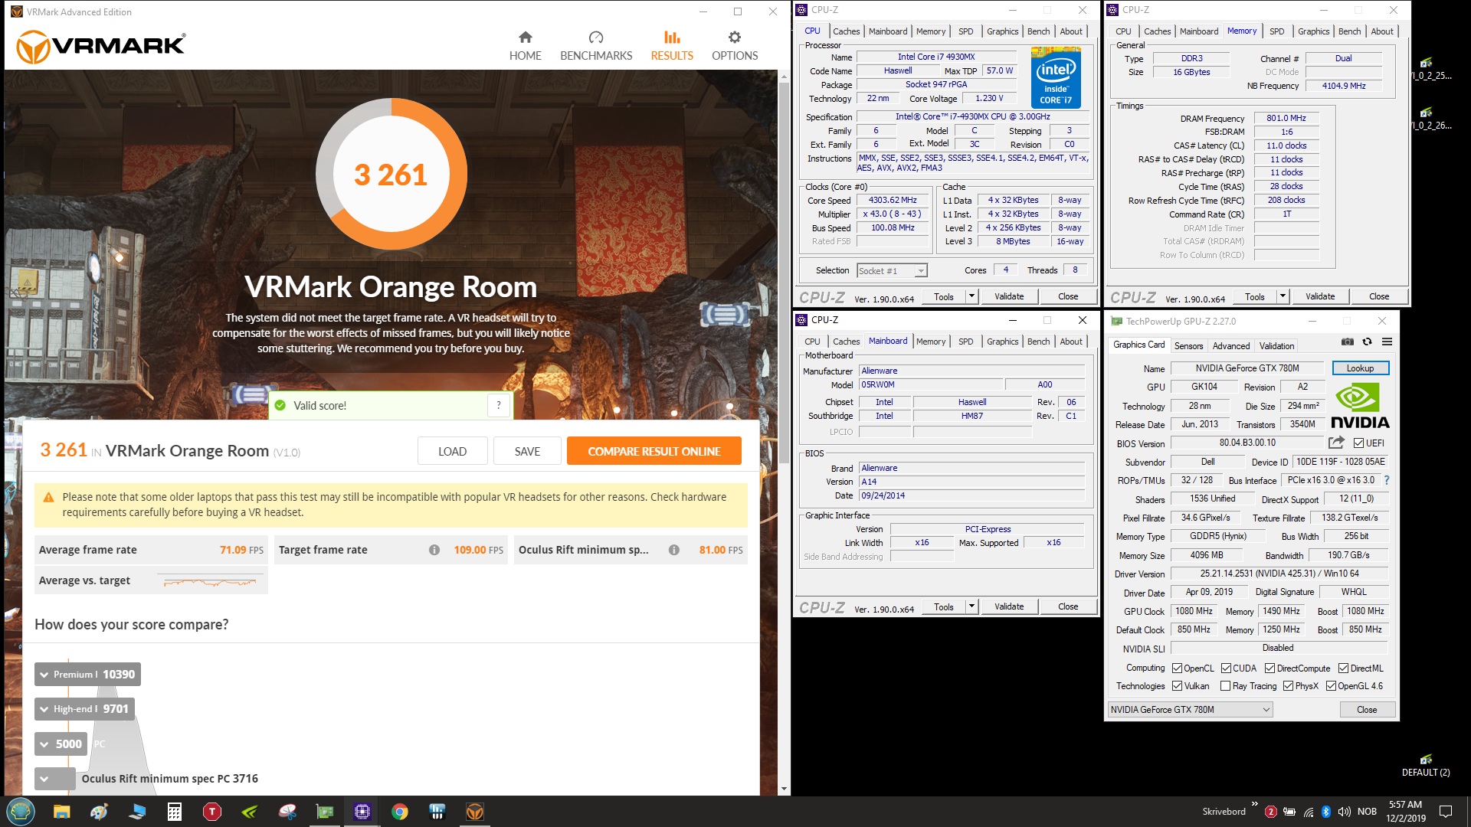This screenshot has height=827, width=1471.
Task: Launch Snipping Tool from the taskbar
Action: click(x=287, y=812)
